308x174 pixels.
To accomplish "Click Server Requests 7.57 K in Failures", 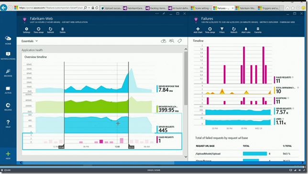I will (284, 111).
